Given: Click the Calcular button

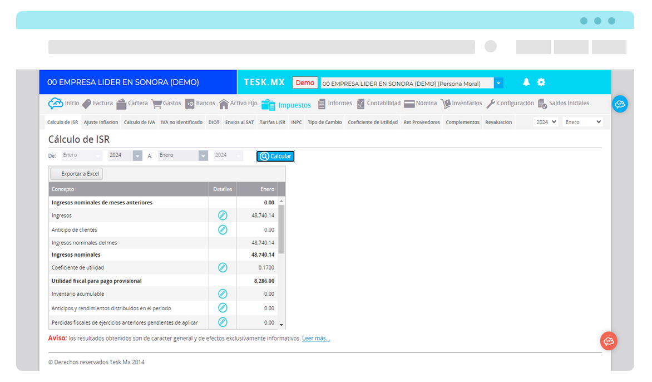Looking at the screenshot, I should coord(275,156).
